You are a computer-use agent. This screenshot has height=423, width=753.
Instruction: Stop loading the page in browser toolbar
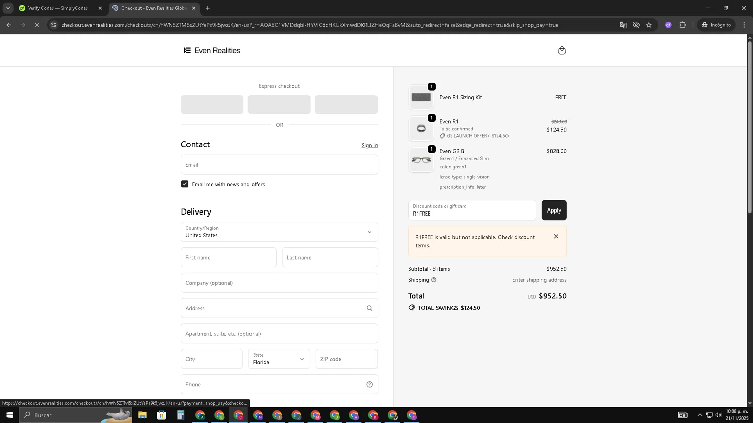coord(37,25)
